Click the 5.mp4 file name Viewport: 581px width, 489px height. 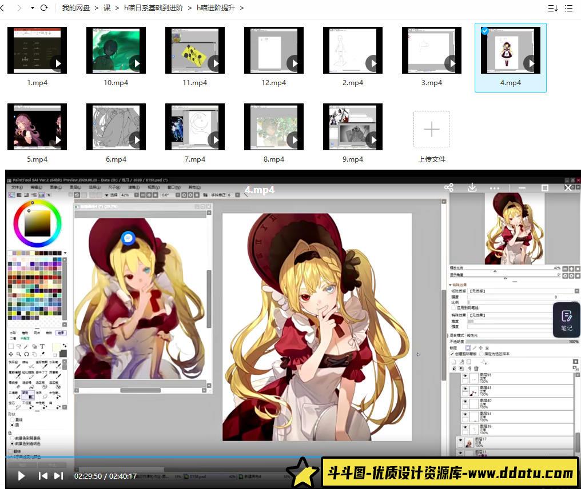tap(37, 159)
